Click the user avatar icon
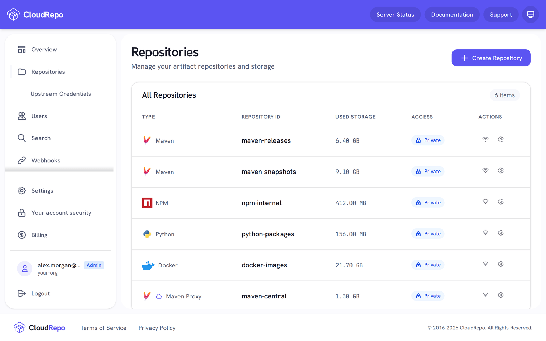 click(25, 269)
